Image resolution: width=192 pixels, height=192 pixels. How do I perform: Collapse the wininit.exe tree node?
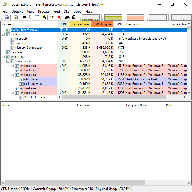(x=3, y=57)
